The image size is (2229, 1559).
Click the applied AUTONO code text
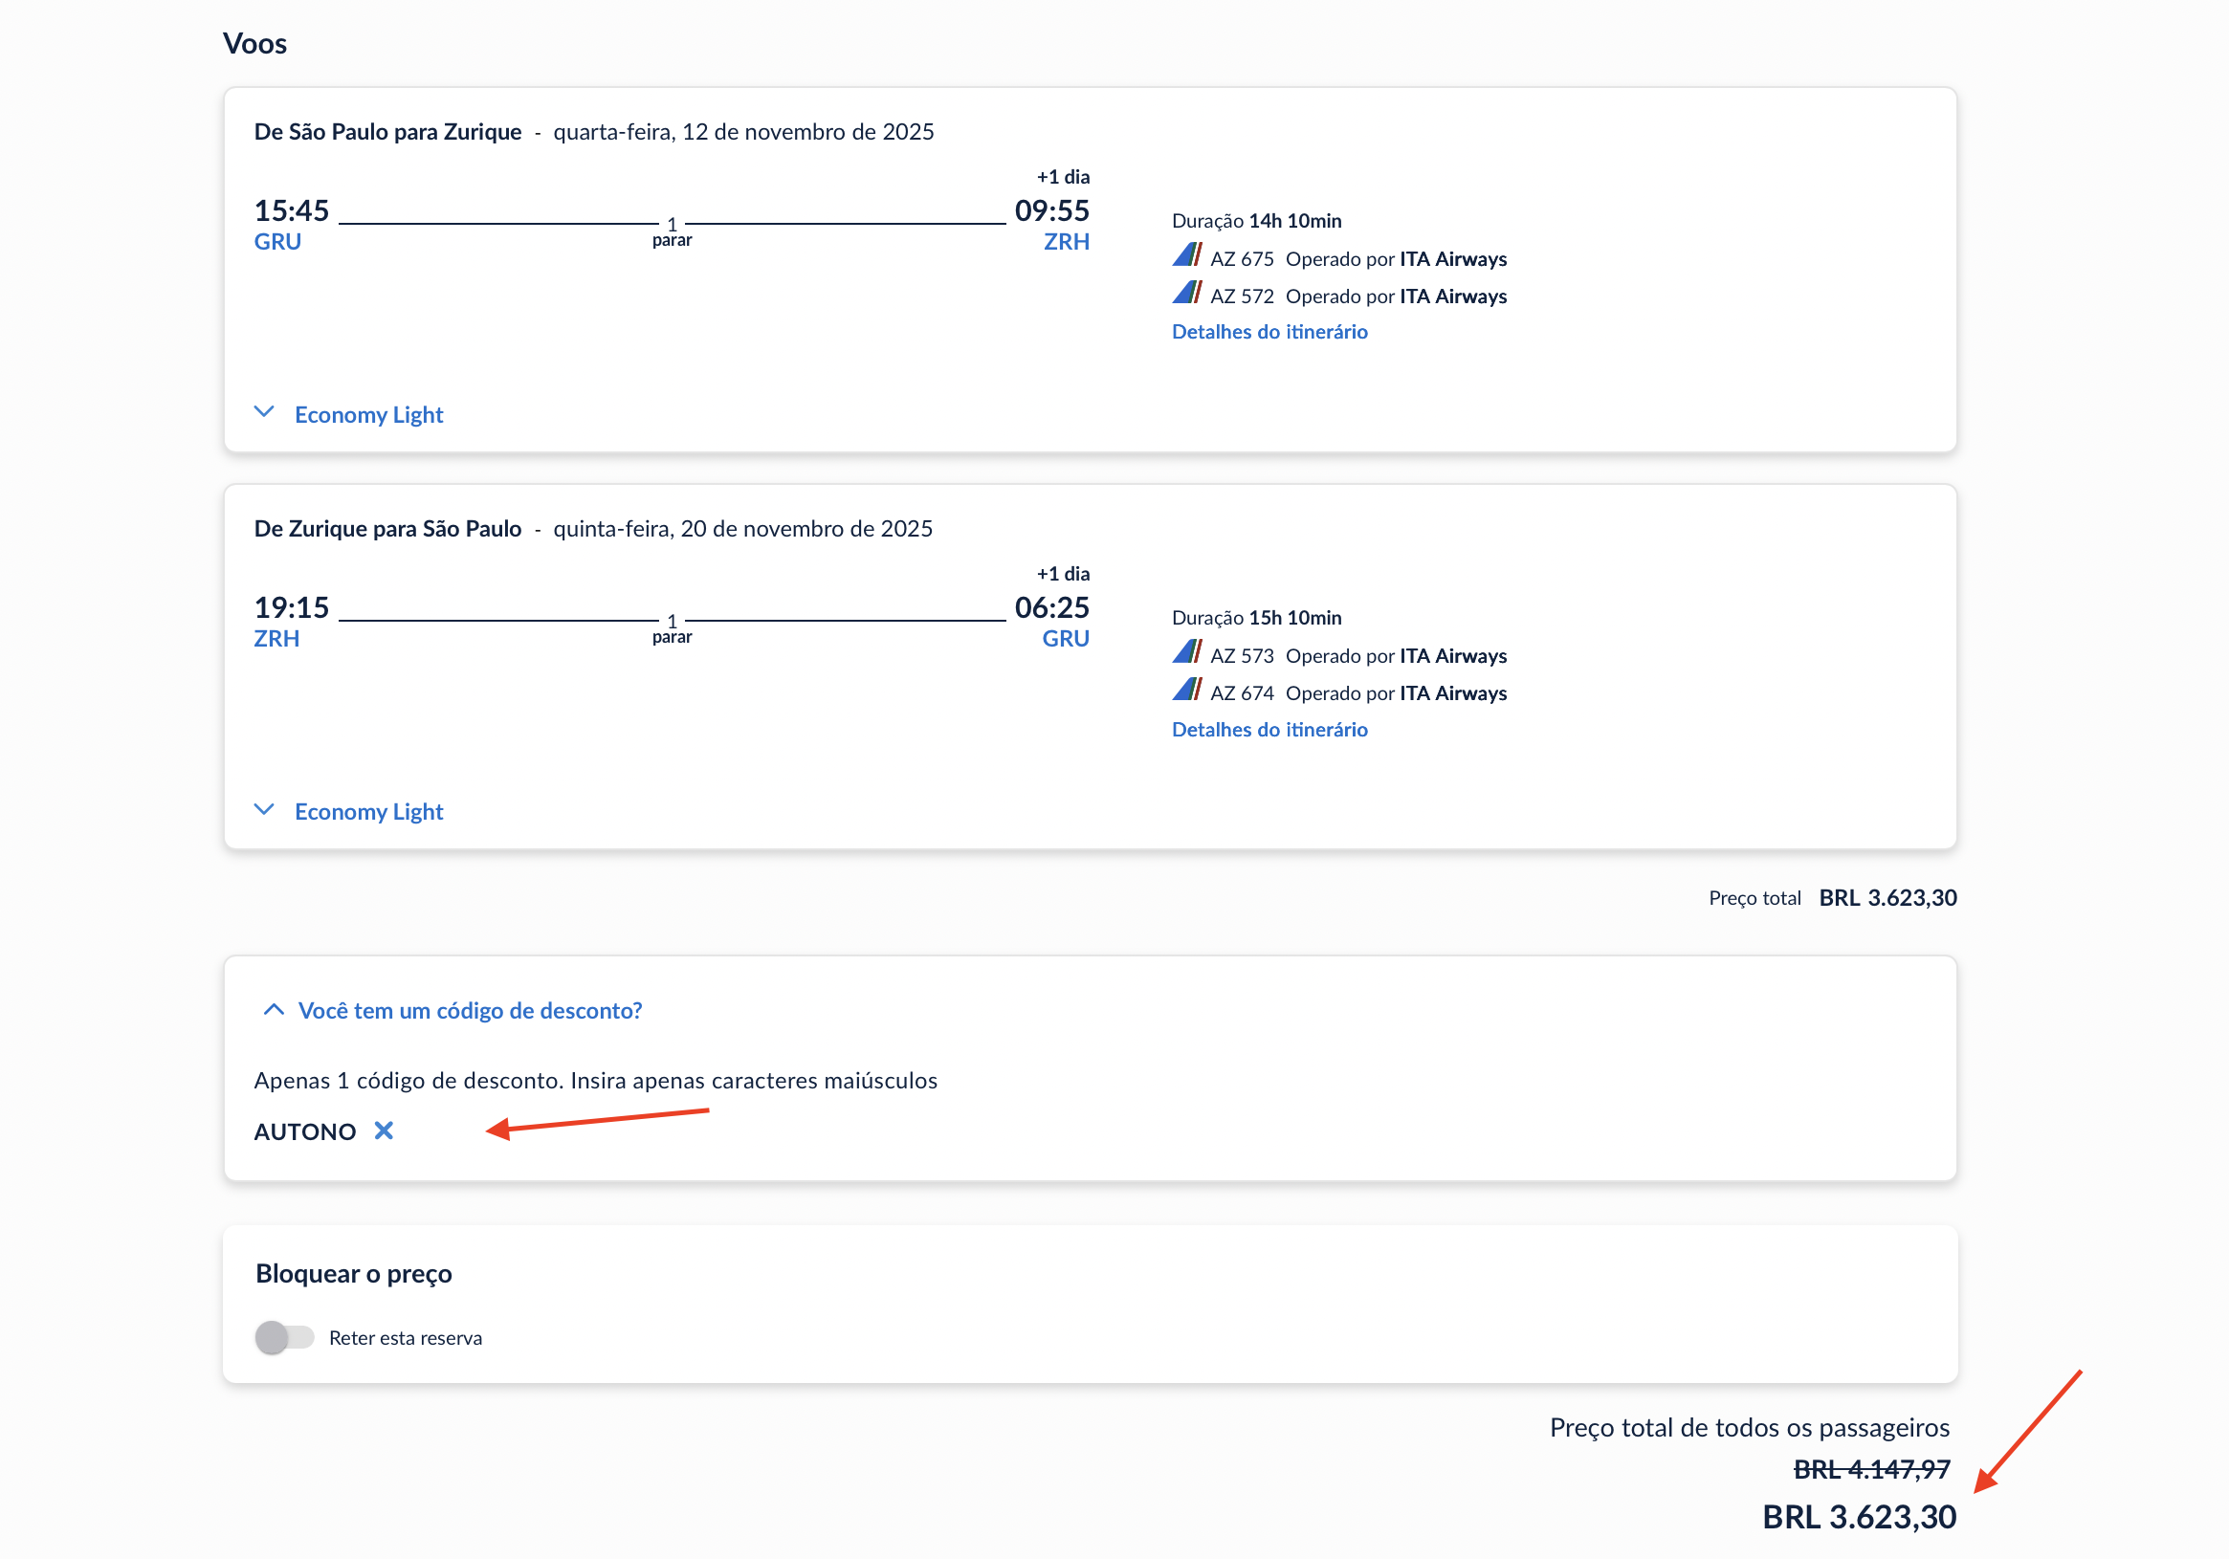coord(305,1131)
